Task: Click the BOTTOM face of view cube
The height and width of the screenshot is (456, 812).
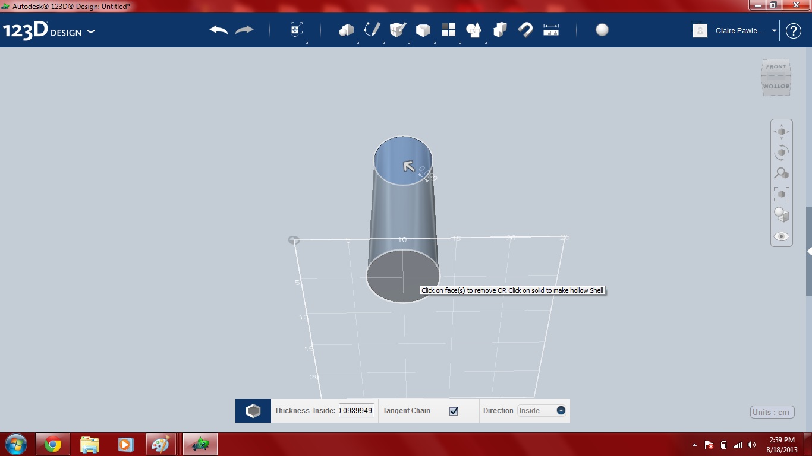Action: coord(776,87)
